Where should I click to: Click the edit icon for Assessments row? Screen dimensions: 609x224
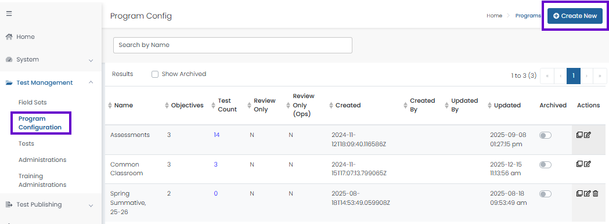point(588,135)
